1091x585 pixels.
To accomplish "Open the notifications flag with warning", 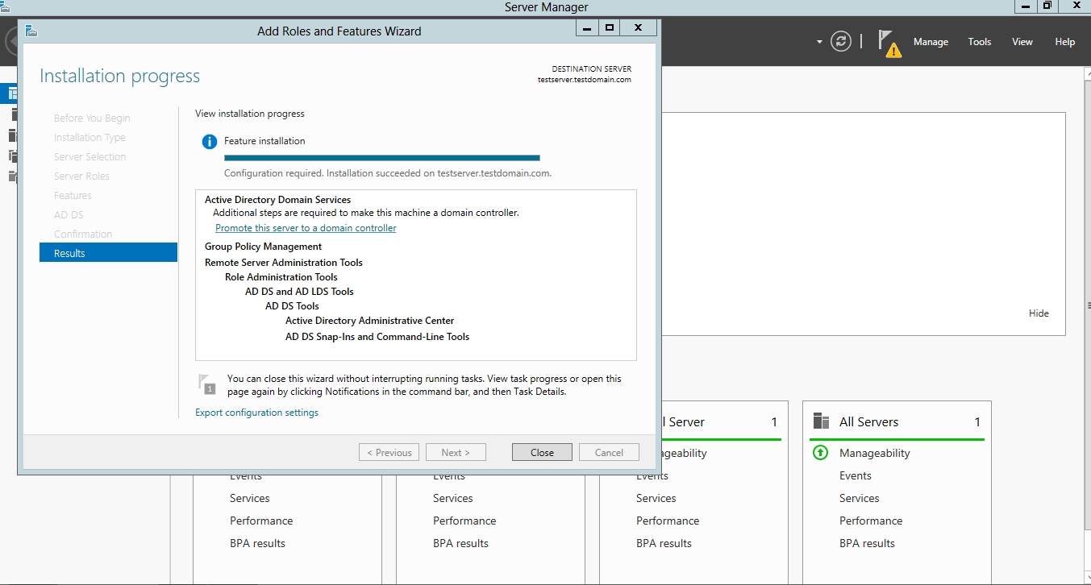I will (889, 43).
